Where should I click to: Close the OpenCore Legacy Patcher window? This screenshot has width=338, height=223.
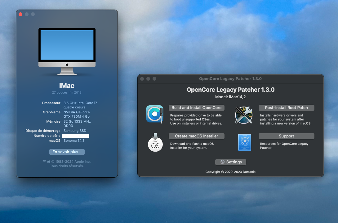tap(142, 79)
